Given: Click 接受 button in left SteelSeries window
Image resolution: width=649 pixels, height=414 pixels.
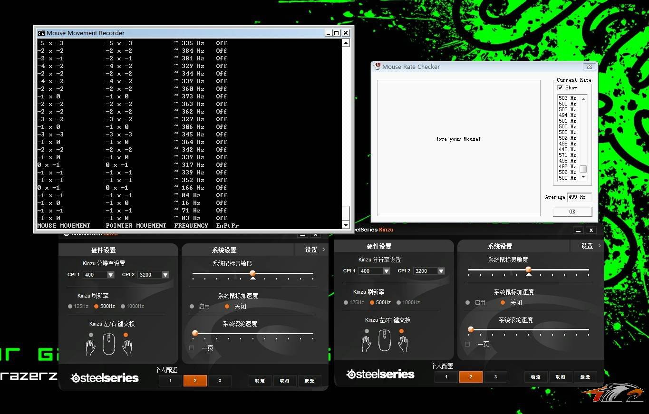Looking at the screenshot, I should coord(310,381).
